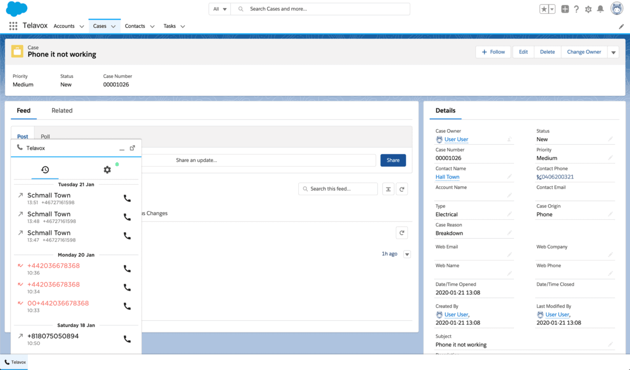
Task: Call Schmall Town from the 13:51 entry
Action: [x=127, y=198]
